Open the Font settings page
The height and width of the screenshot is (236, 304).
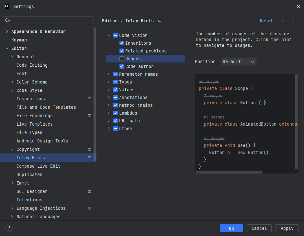pos(22,73)
